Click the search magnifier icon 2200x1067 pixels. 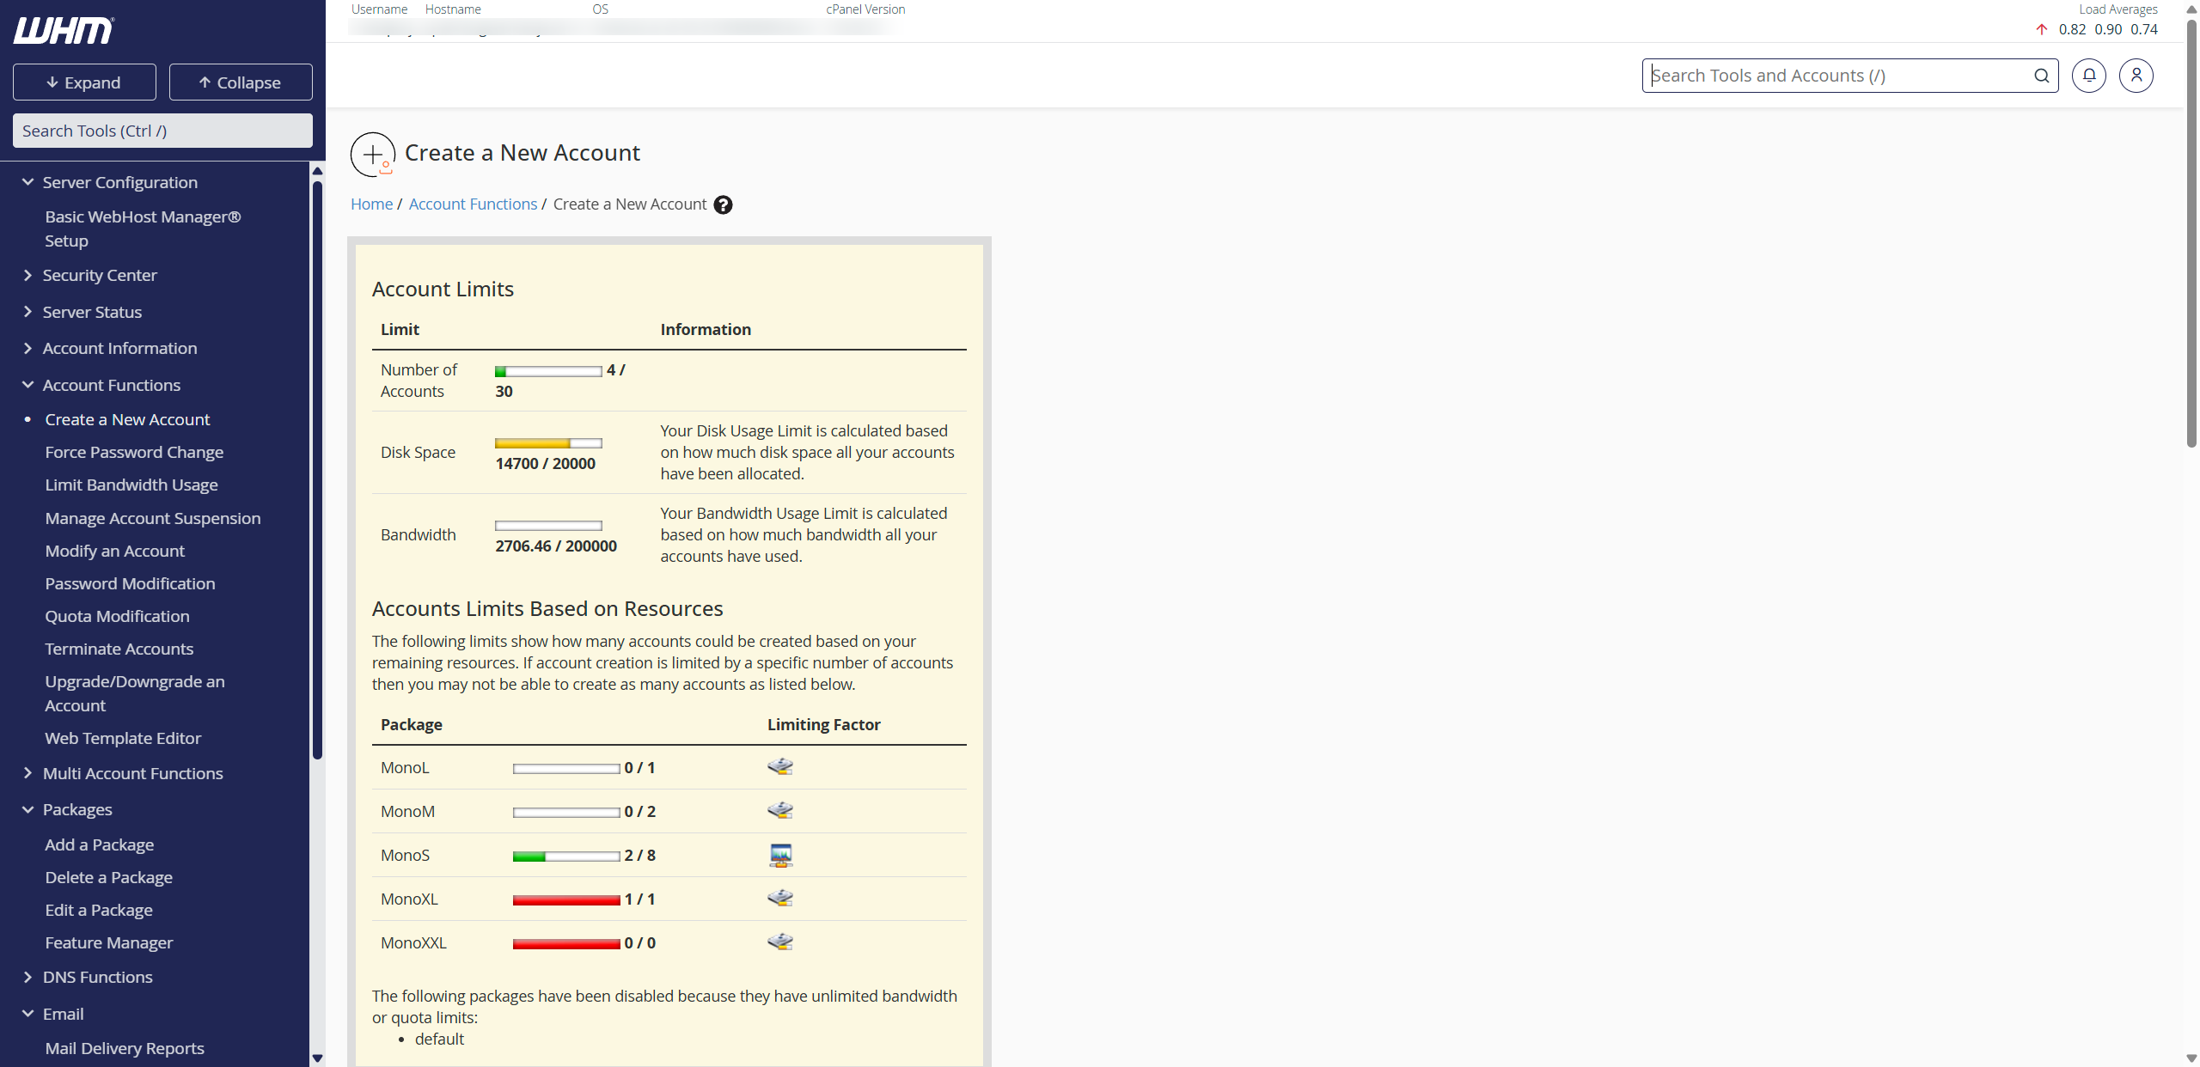tap(2041, 76)
